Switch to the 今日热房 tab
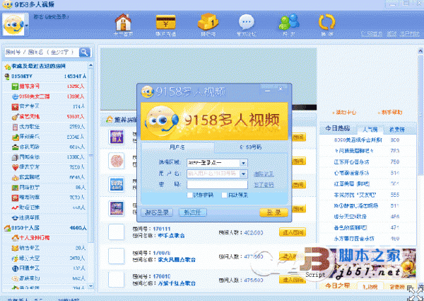Viewport: 424px width, 301px height. pyautogui.click(x=338, y=128)
